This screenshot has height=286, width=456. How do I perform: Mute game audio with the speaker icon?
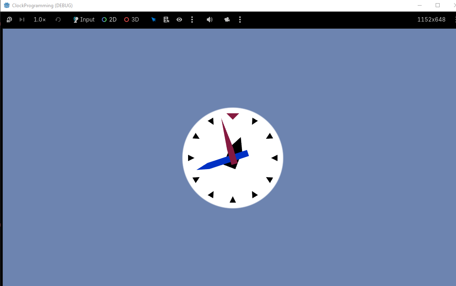[x=209, y=20]
